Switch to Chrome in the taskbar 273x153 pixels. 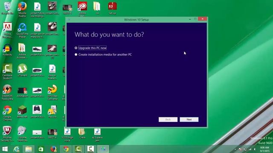[x=66, y=149]
